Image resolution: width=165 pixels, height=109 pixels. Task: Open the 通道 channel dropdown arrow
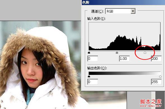pyautogui.click(x=133, y=11)
